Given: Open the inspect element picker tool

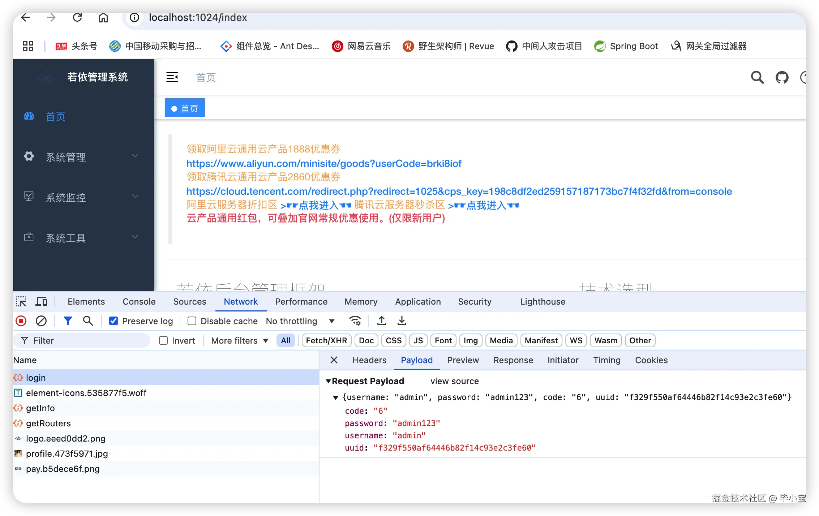Looking at the screenshot, I should point(21,301).
